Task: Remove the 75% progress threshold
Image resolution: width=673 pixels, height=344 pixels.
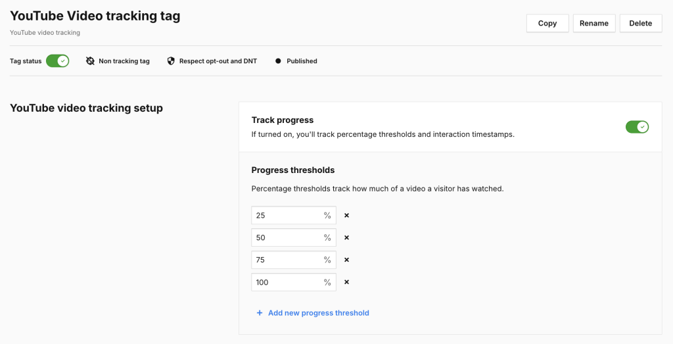Action: [347, 260]
